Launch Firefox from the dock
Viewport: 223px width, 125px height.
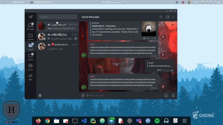[x=38, y=121]
